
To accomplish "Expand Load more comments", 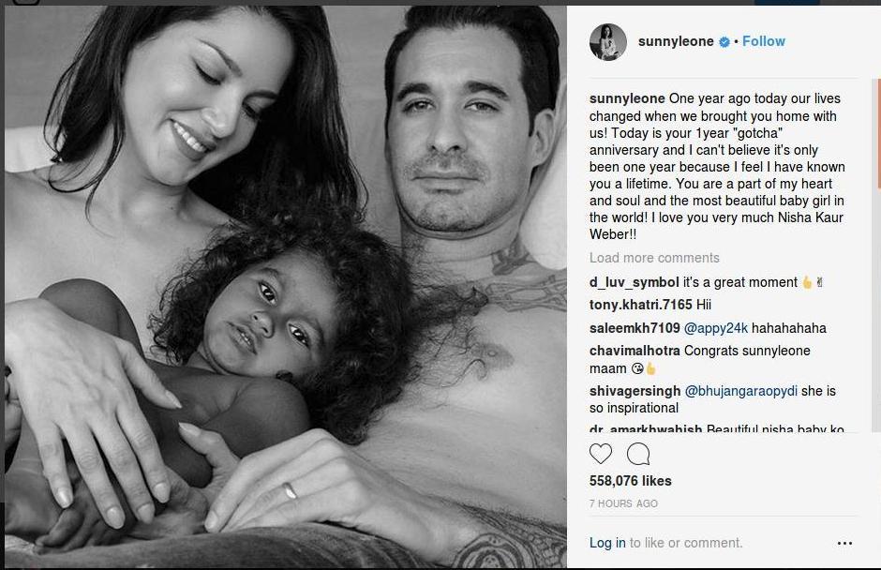I will 654,258.
